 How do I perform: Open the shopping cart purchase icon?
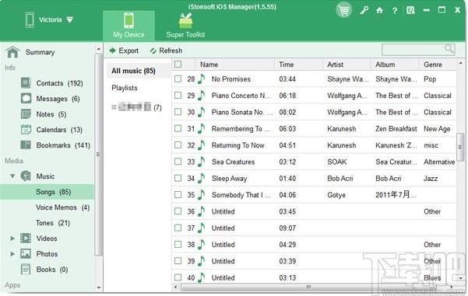[344, 10]
